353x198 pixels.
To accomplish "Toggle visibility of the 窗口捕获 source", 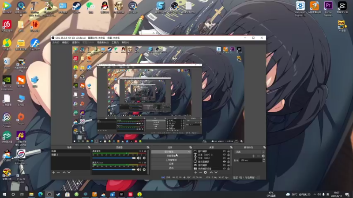I will [224, 151].
